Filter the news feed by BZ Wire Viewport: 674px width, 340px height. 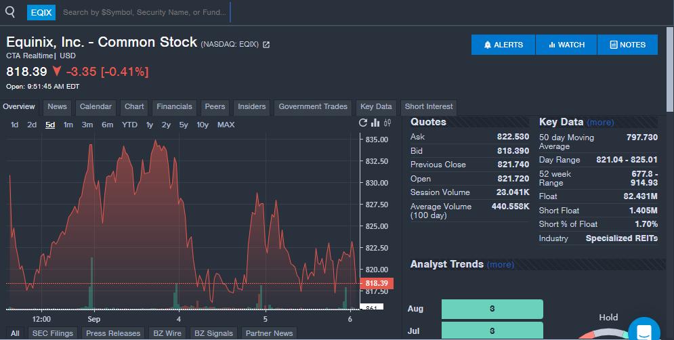point(167,333)
